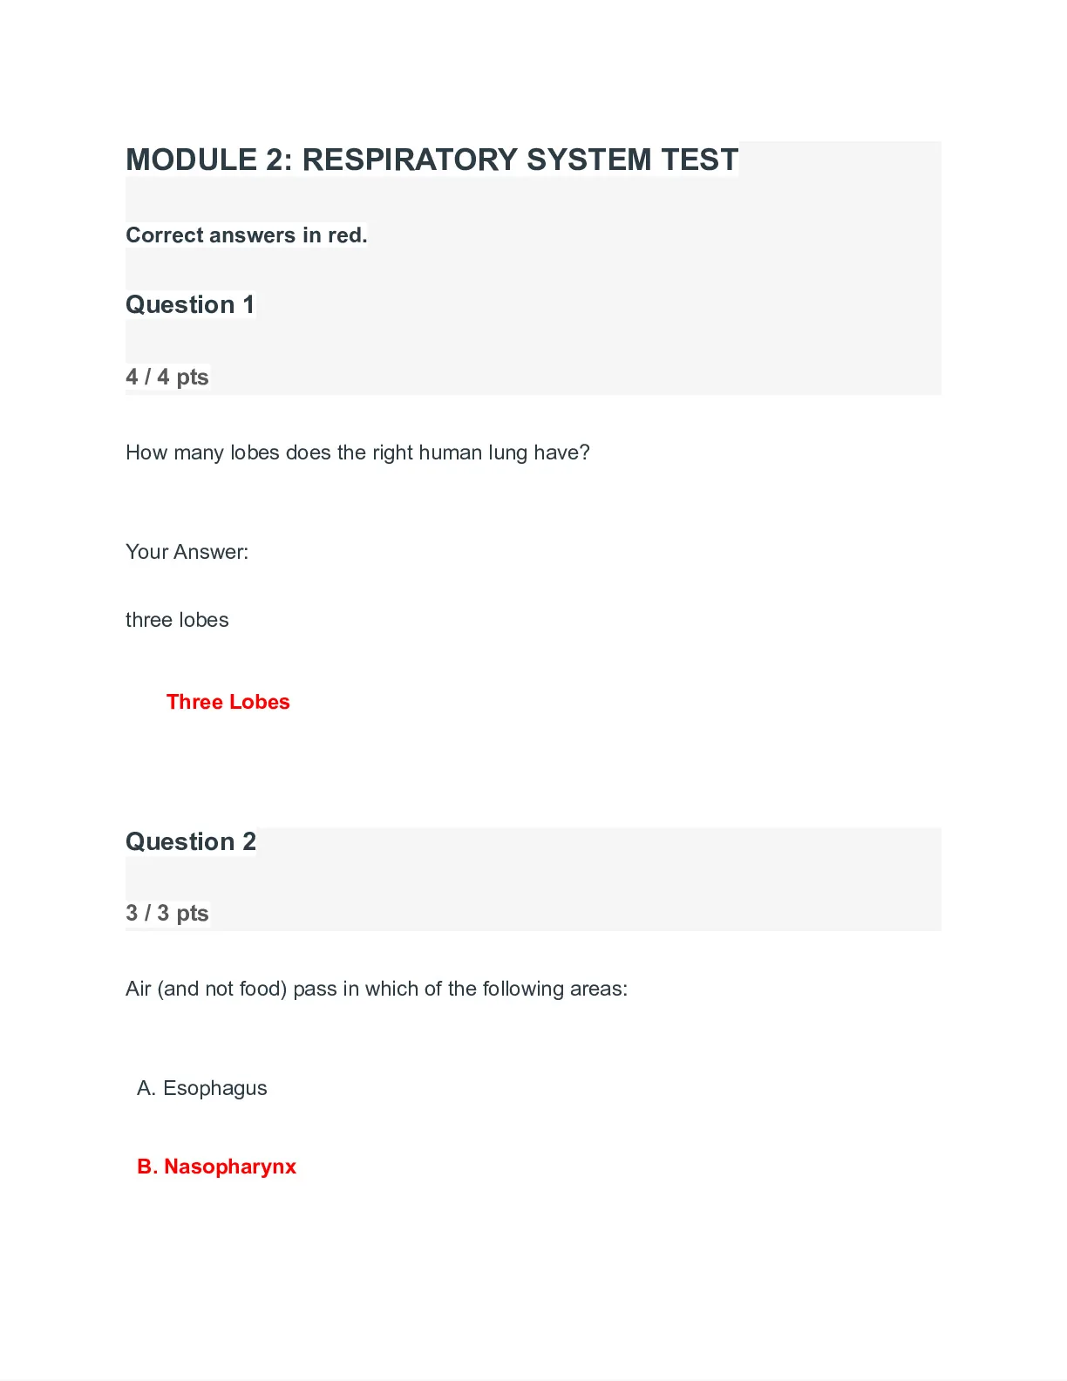Click the 'Your Answer:' label
1067x1381 pixels.
(x=187, y=552)
